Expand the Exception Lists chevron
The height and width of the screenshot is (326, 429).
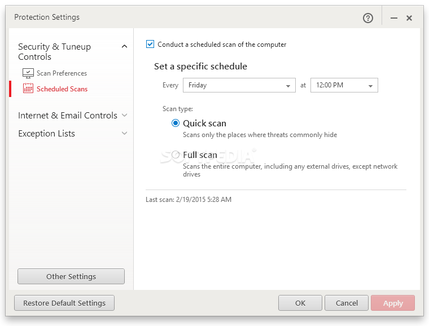125,134
